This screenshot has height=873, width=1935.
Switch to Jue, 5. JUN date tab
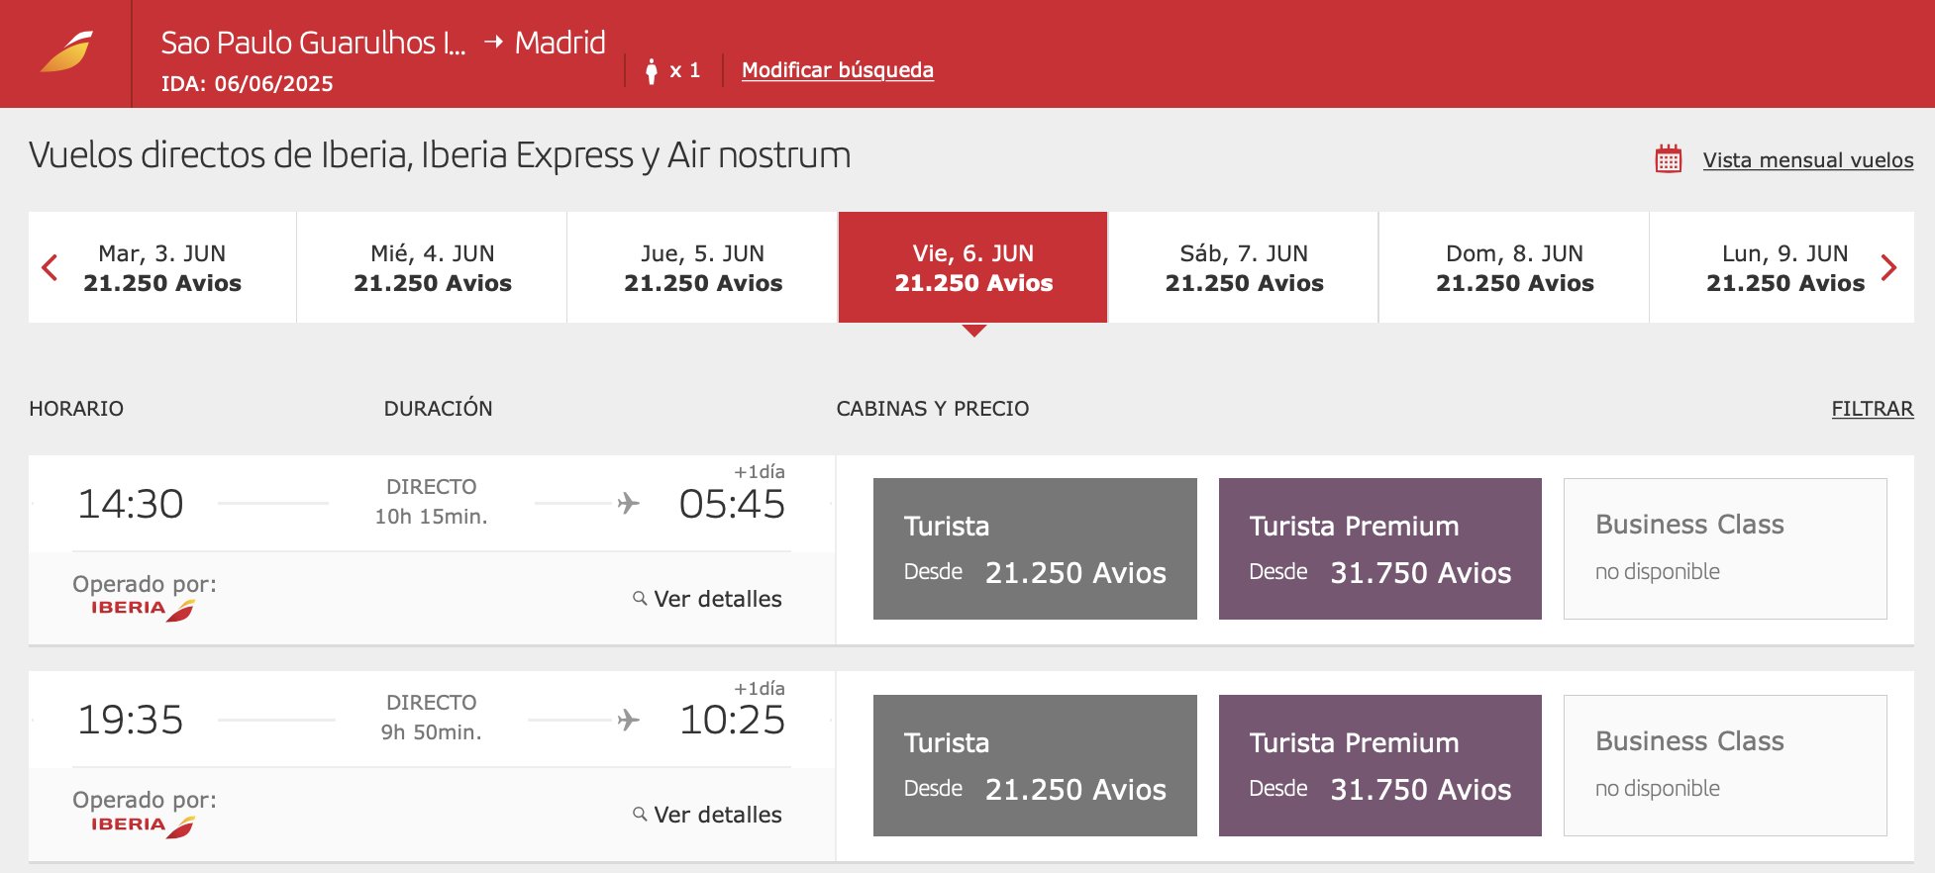pos(703,267)
